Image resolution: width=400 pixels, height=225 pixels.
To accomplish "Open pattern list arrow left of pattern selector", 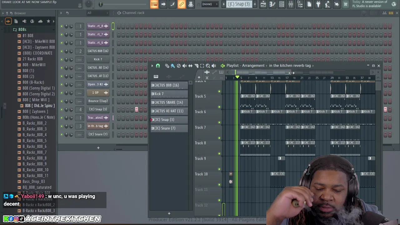I will tap(223, 4).
